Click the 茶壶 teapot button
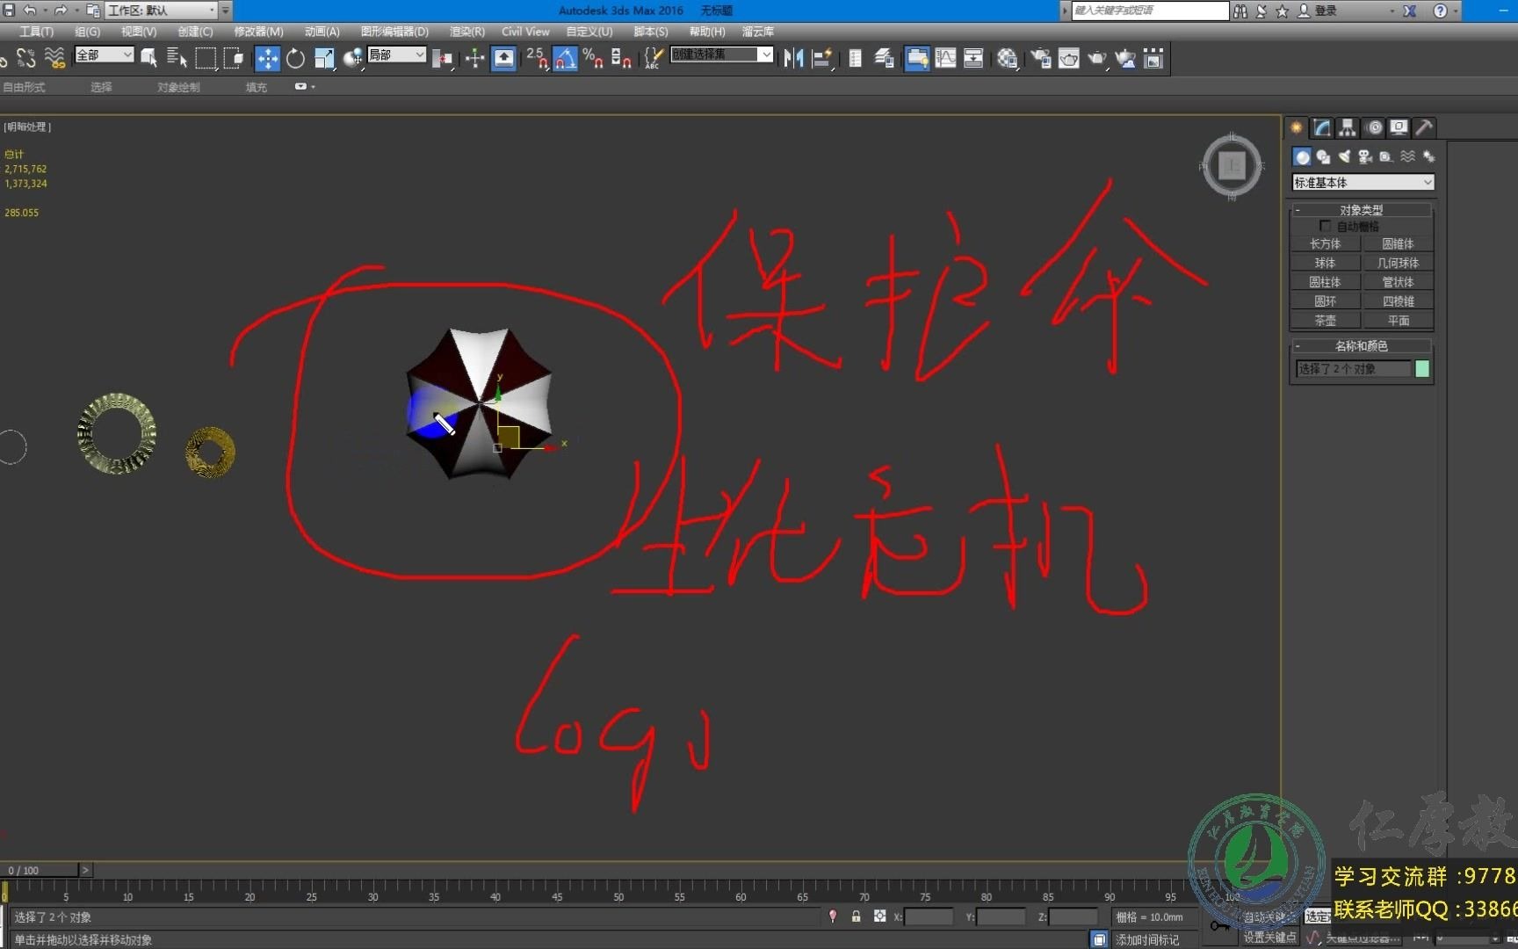The image size is (1518, 949). (1325, 321)
